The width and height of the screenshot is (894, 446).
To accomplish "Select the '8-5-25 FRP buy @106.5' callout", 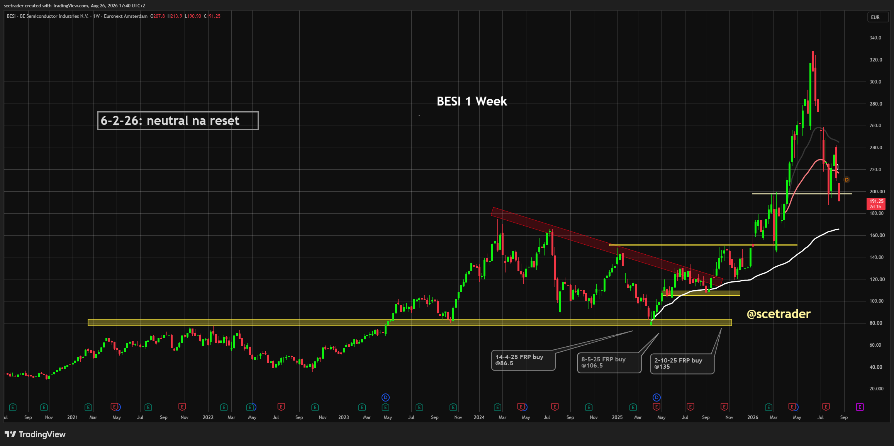I will [609, 363].
